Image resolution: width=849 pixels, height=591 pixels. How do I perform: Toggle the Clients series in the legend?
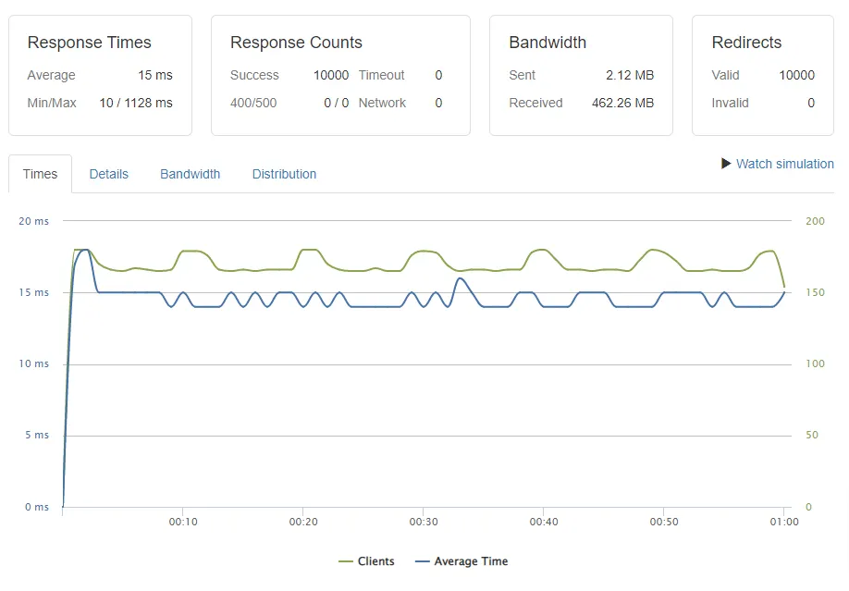tap(375, 561)
